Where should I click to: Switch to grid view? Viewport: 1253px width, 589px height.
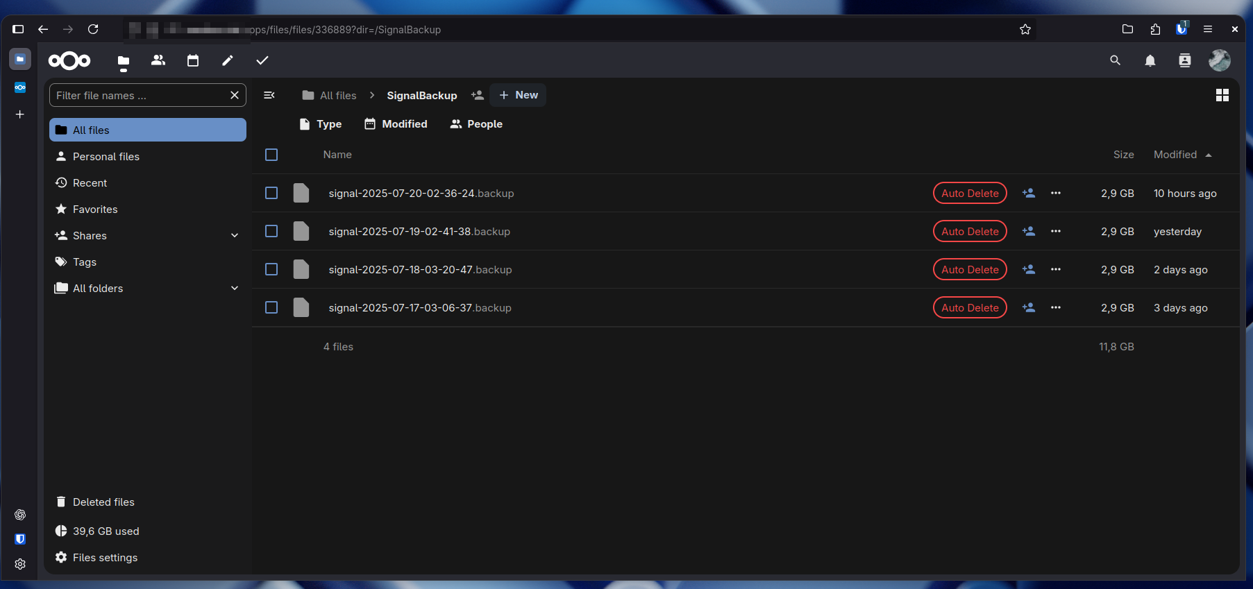click(1222, 95)
